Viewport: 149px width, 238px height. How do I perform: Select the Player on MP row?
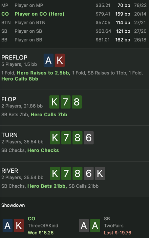click(74, 5)
